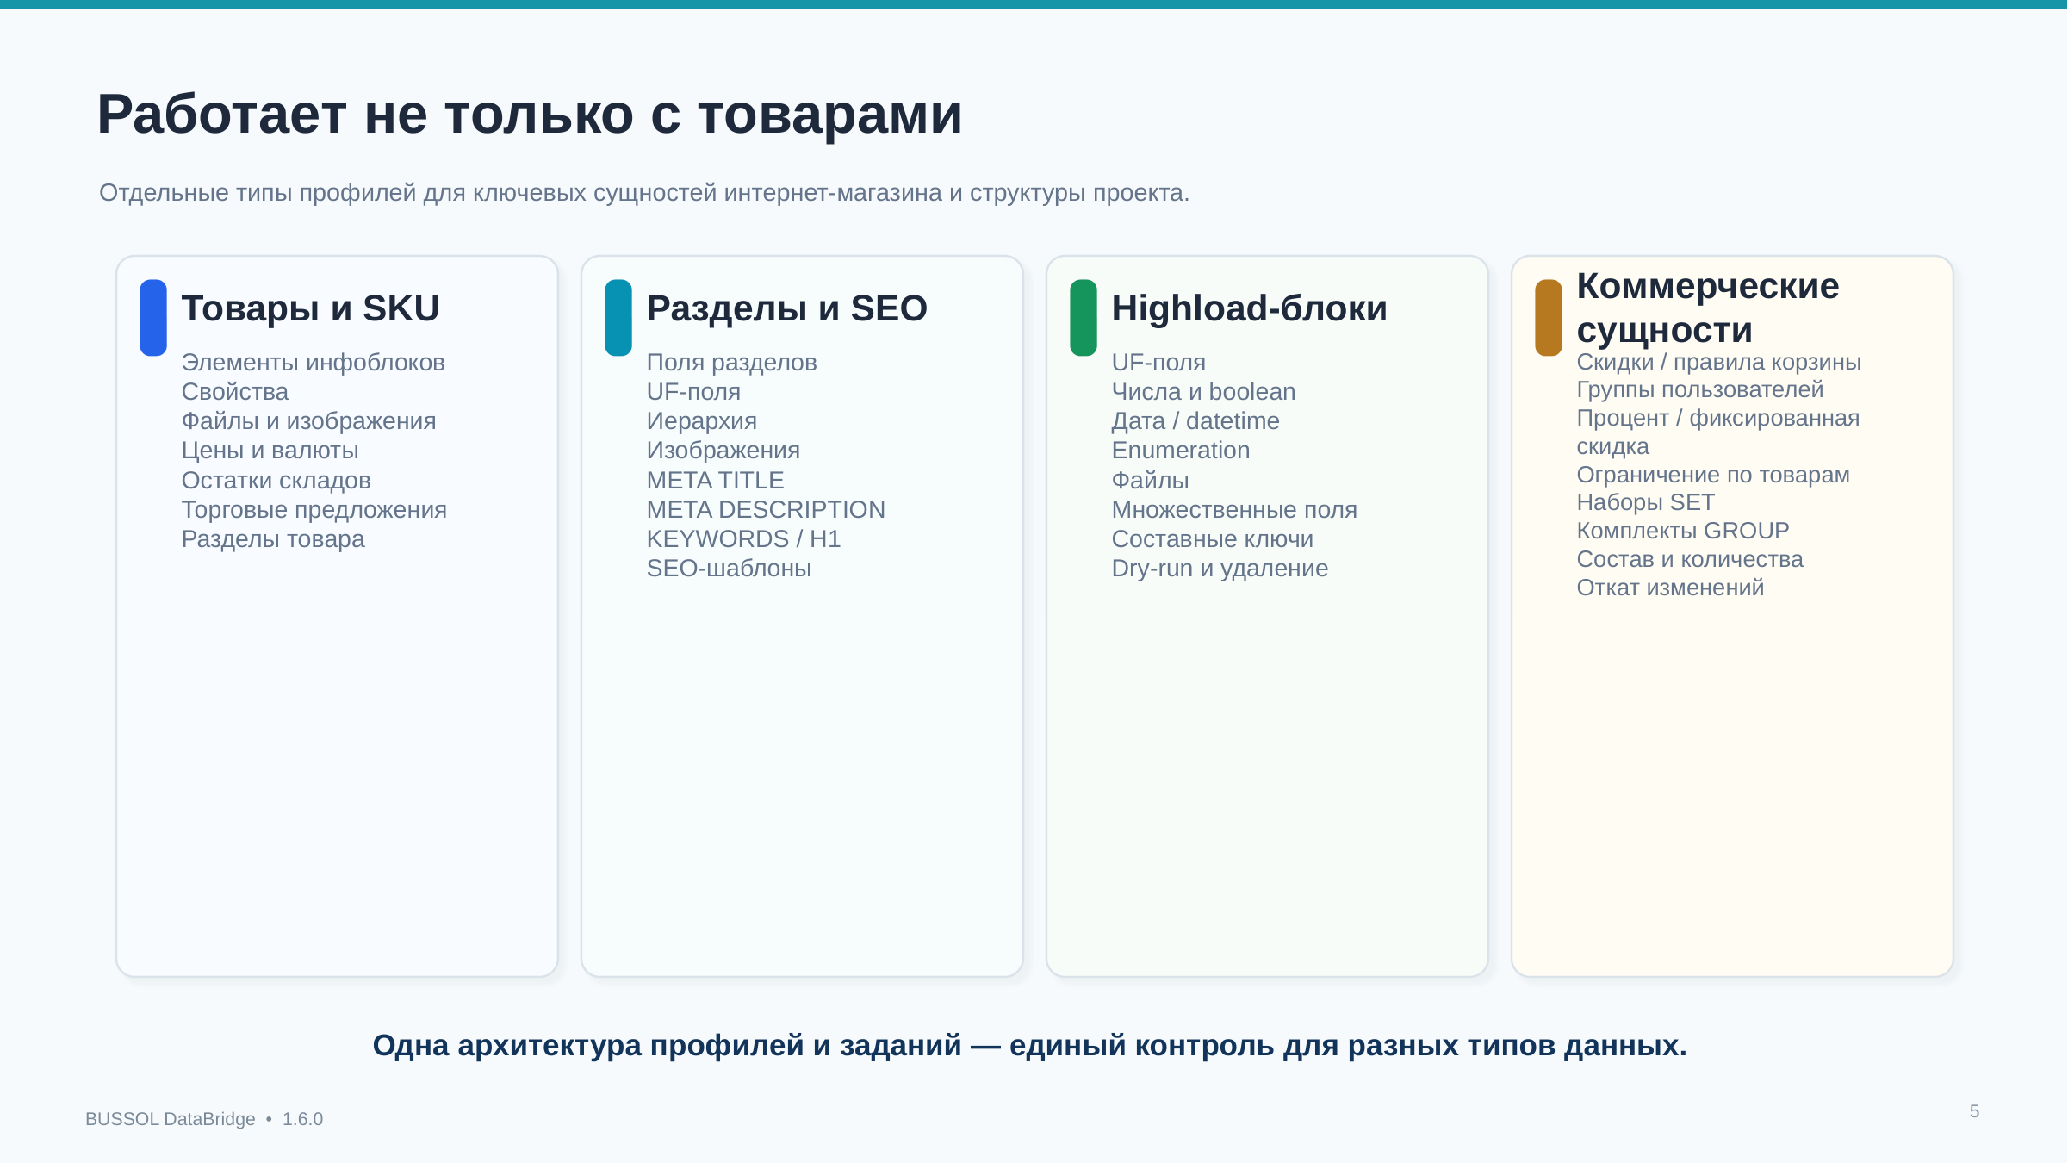2068x1163 pixels.
Task: Click the Свойства line
Action: click(234, 392)
